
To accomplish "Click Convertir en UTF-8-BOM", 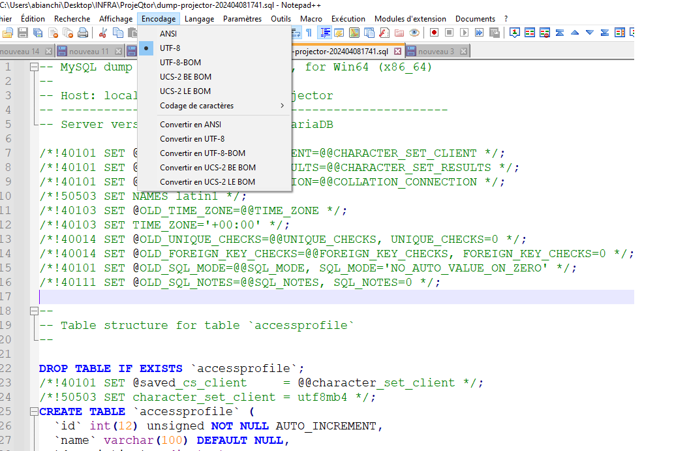I will (x=202, y=153).
